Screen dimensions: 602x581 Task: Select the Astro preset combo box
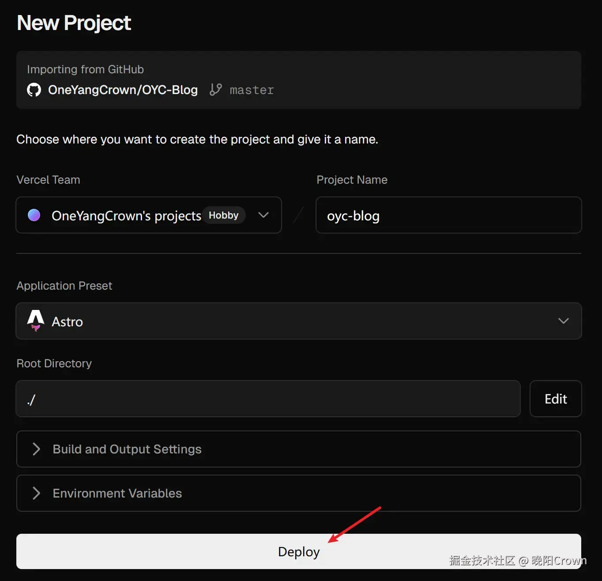(298, 321)
